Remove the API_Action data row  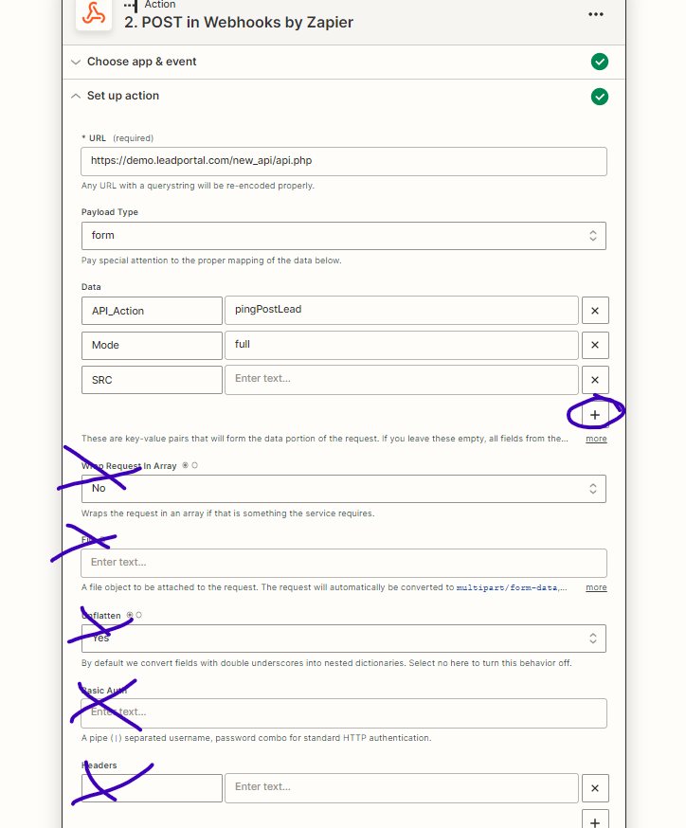tap(595, 311)
